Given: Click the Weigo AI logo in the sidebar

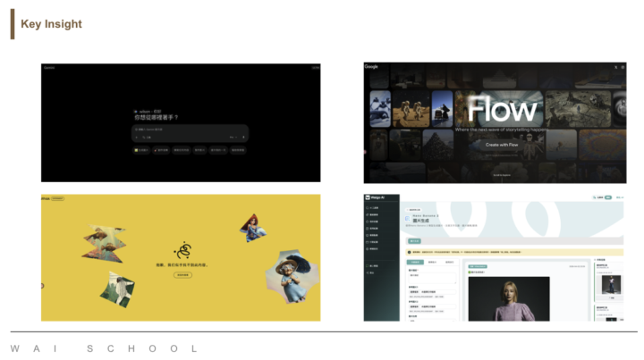Looking at the screenshot, I should click(x=375, y=197).
